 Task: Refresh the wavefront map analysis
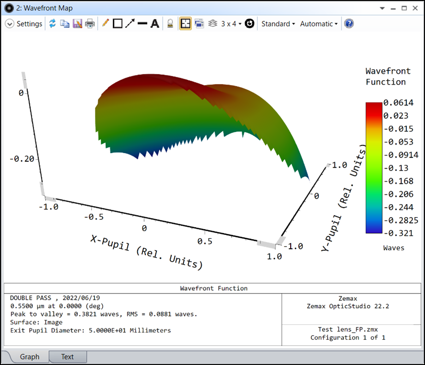coord(52,24)
